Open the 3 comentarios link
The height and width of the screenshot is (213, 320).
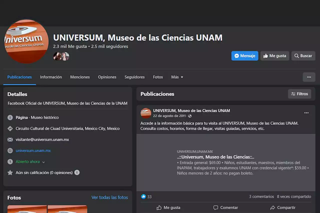tap(261, 197)
